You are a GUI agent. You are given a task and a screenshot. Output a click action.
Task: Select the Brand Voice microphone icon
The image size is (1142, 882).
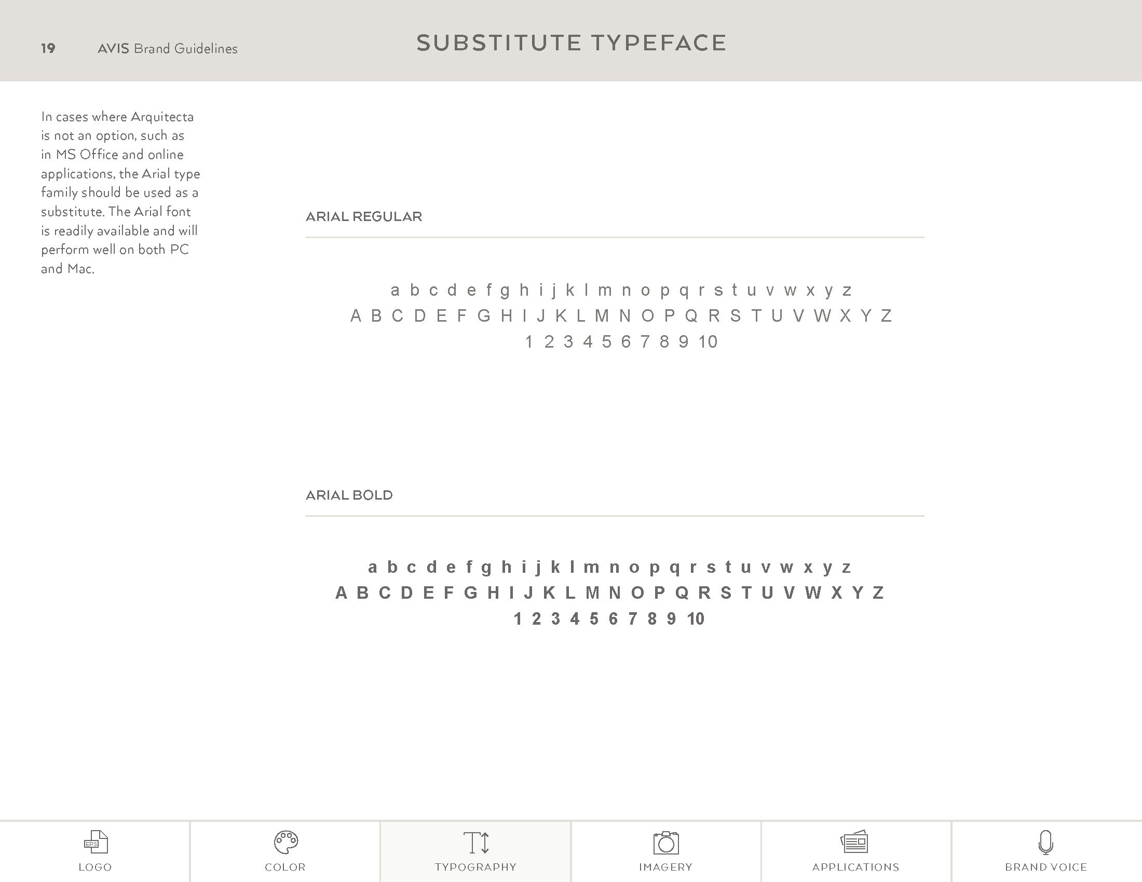(x=1045, y=842)
